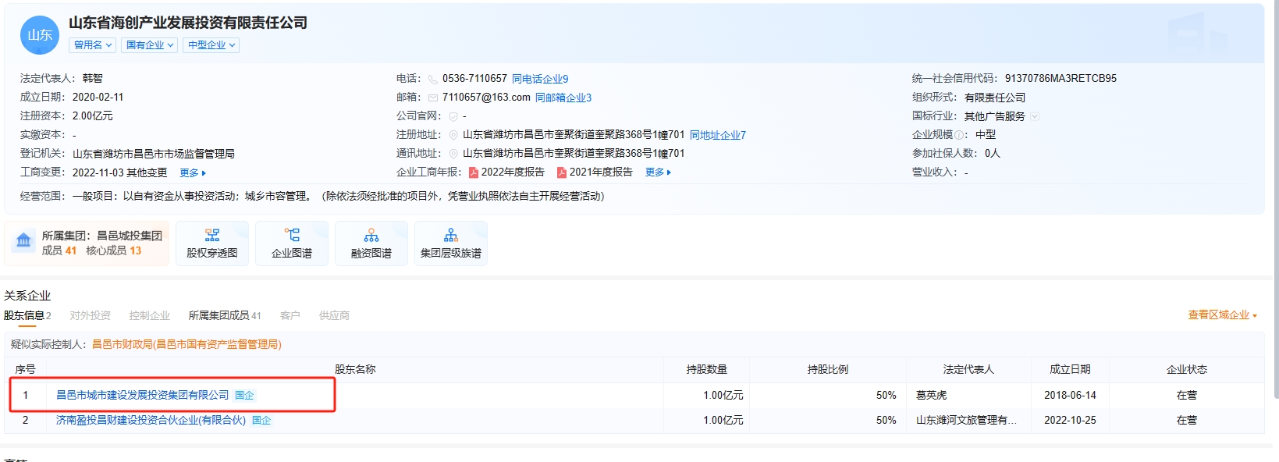Open the 同邮箱企业3 link
The width and height of the screenshot is (1279, 462).
click(563, 98)
